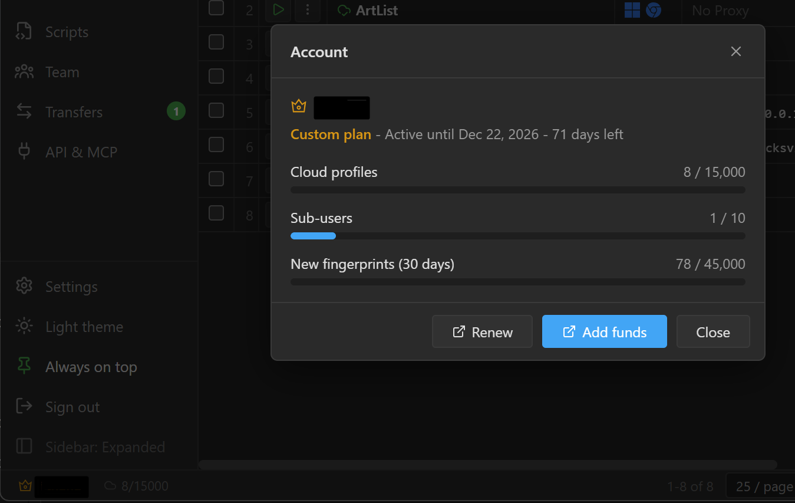Mark the checkbox for row 7
Viewport: 795px width, 503px height.
(x=216, y=179)
